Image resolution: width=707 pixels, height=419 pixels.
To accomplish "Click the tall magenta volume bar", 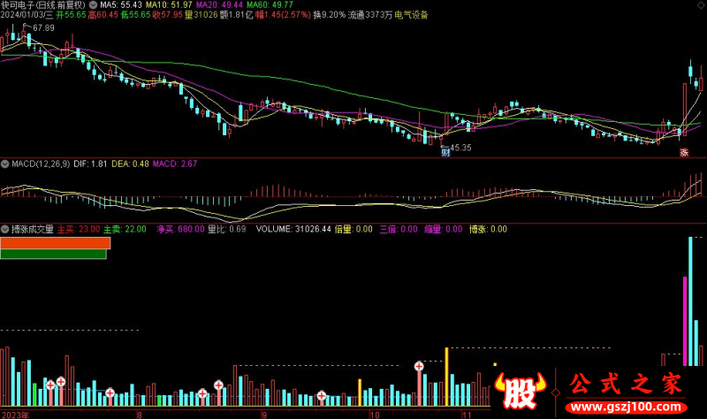I will click(685, 321).
